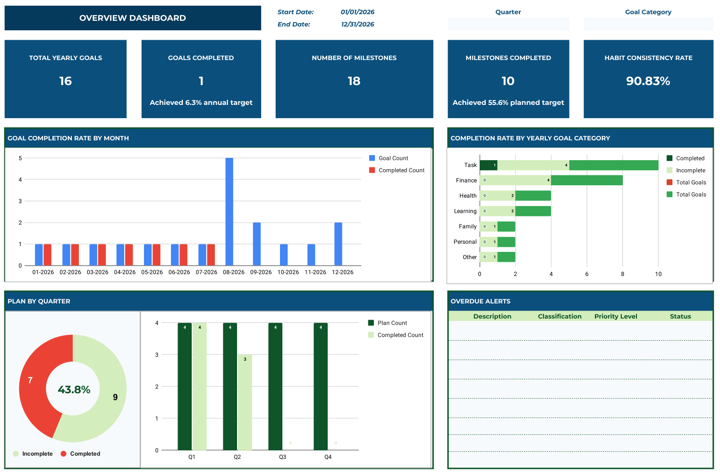The width and height of the screenshot is (720, 475).
Task: Click the light green Completed Count quarter legend swatch
Action: click(x=371, y=335)
